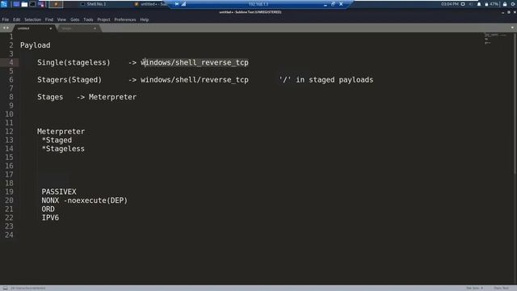Viewport: 517px width, 291px height.
Task: Open the Help menu
Action: tap(145, 19)
